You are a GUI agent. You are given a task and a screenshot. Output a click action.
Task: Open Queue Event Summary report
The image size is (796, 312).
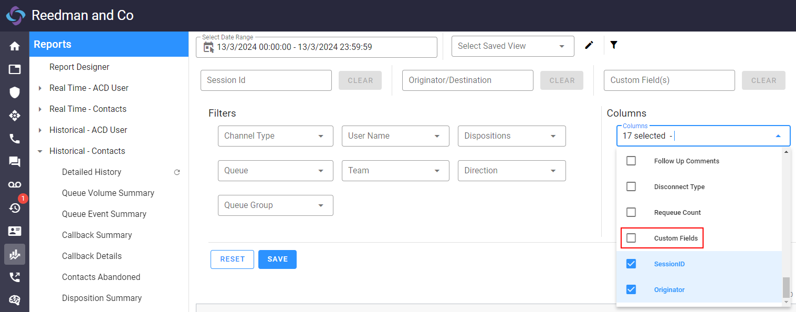click(104, 214)
